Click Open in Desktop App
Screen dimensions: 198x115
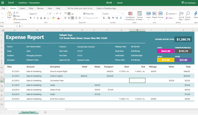coord(106,8)
